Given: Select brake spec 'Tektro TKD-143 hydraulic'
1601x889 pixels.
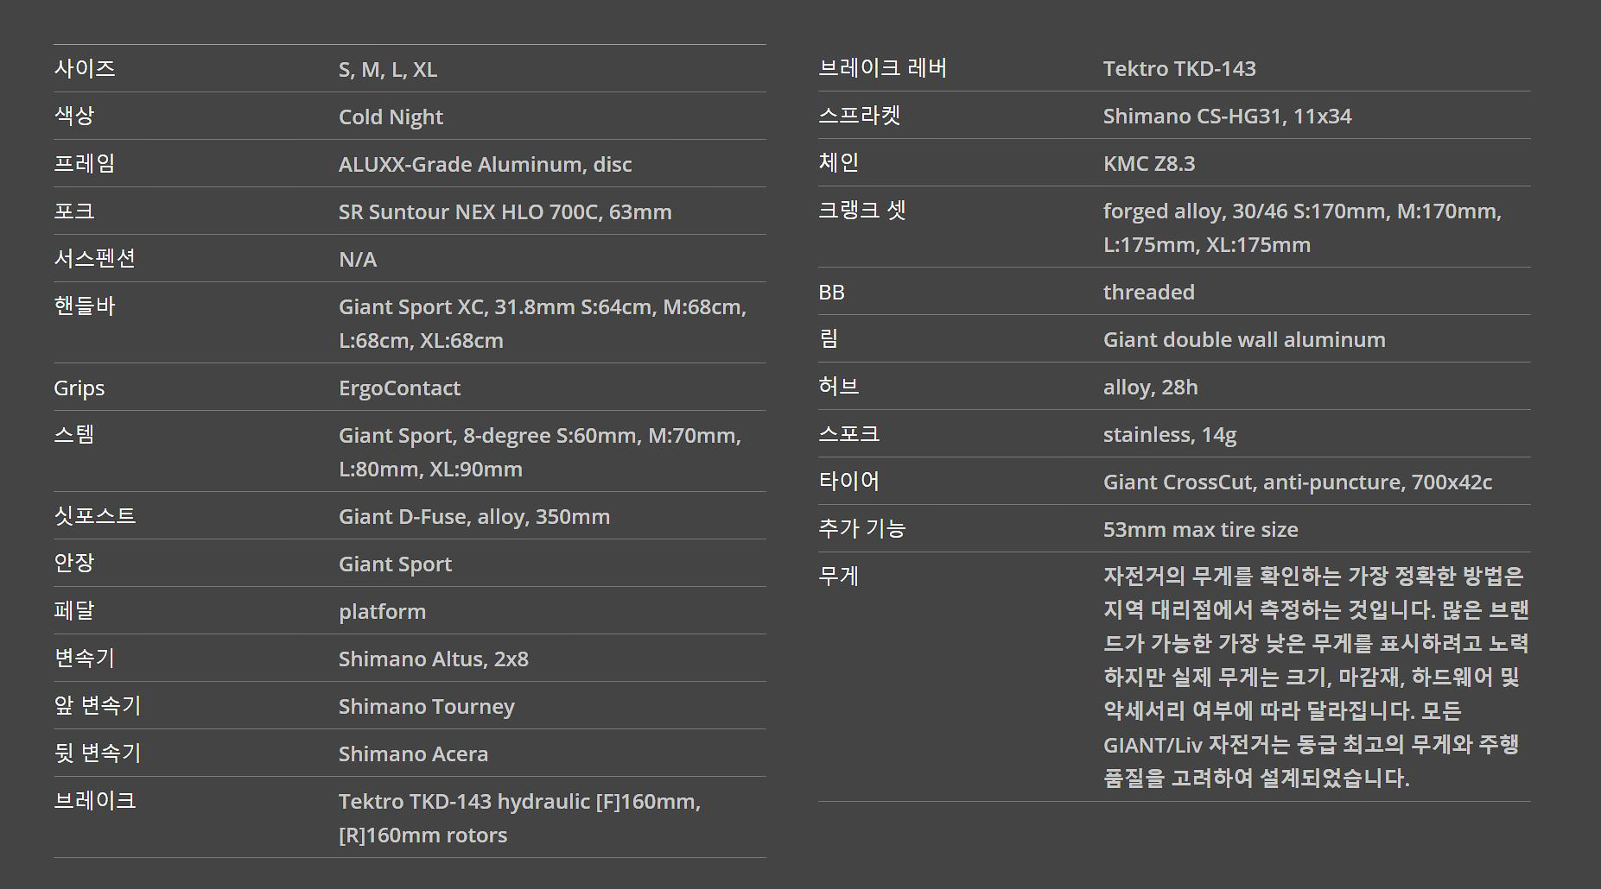Looking at the screenshot, I should (x=464, y=802).
